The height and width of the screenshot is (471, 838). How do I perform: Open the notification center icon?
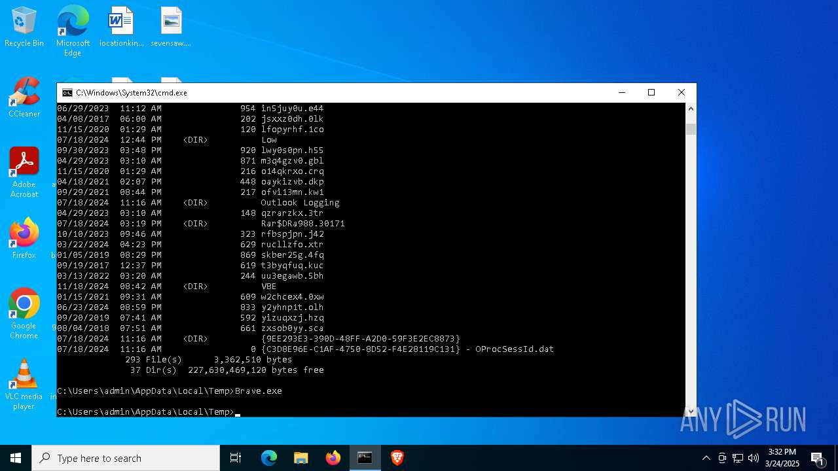coord(817,458)
